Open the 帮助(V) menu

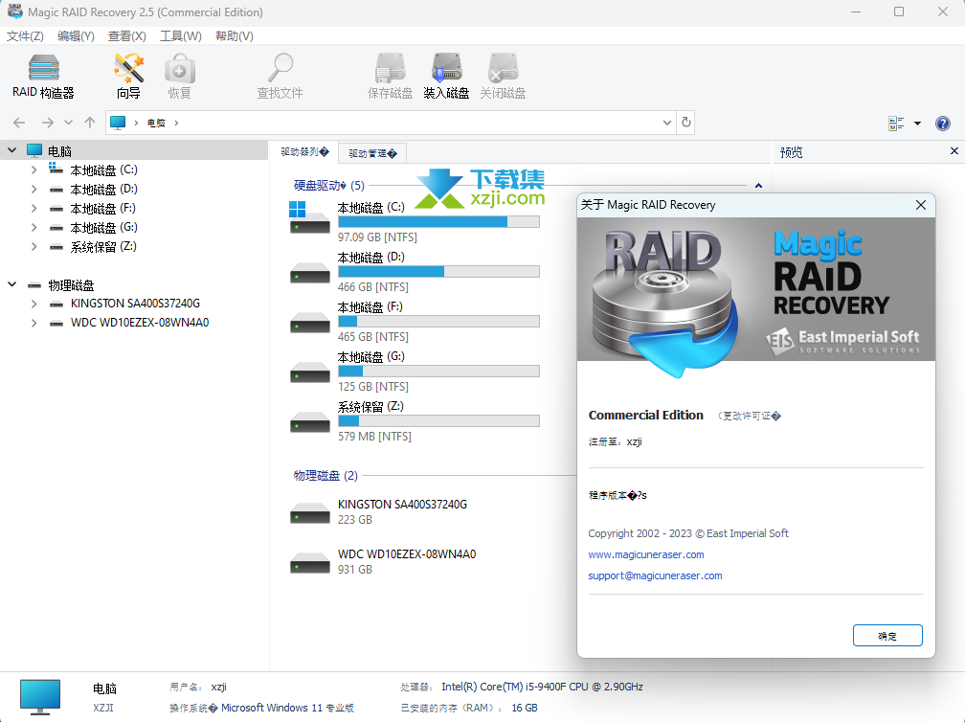click(x=234, y=36)
